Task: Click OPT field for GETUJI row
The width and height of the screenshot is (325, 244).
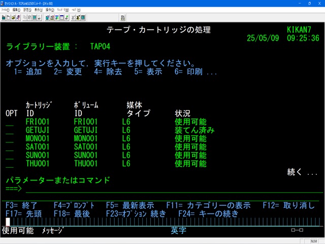Action: point(10,130)
